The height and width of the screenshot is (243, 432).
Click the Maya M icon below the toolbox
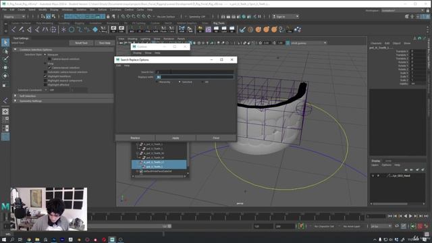click(x=5, y=207)
